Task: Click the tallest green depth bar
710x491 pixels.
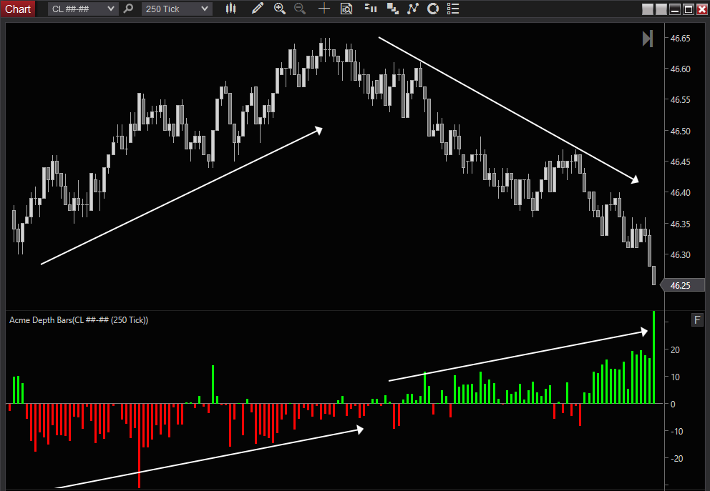Action: coord(654,357)
